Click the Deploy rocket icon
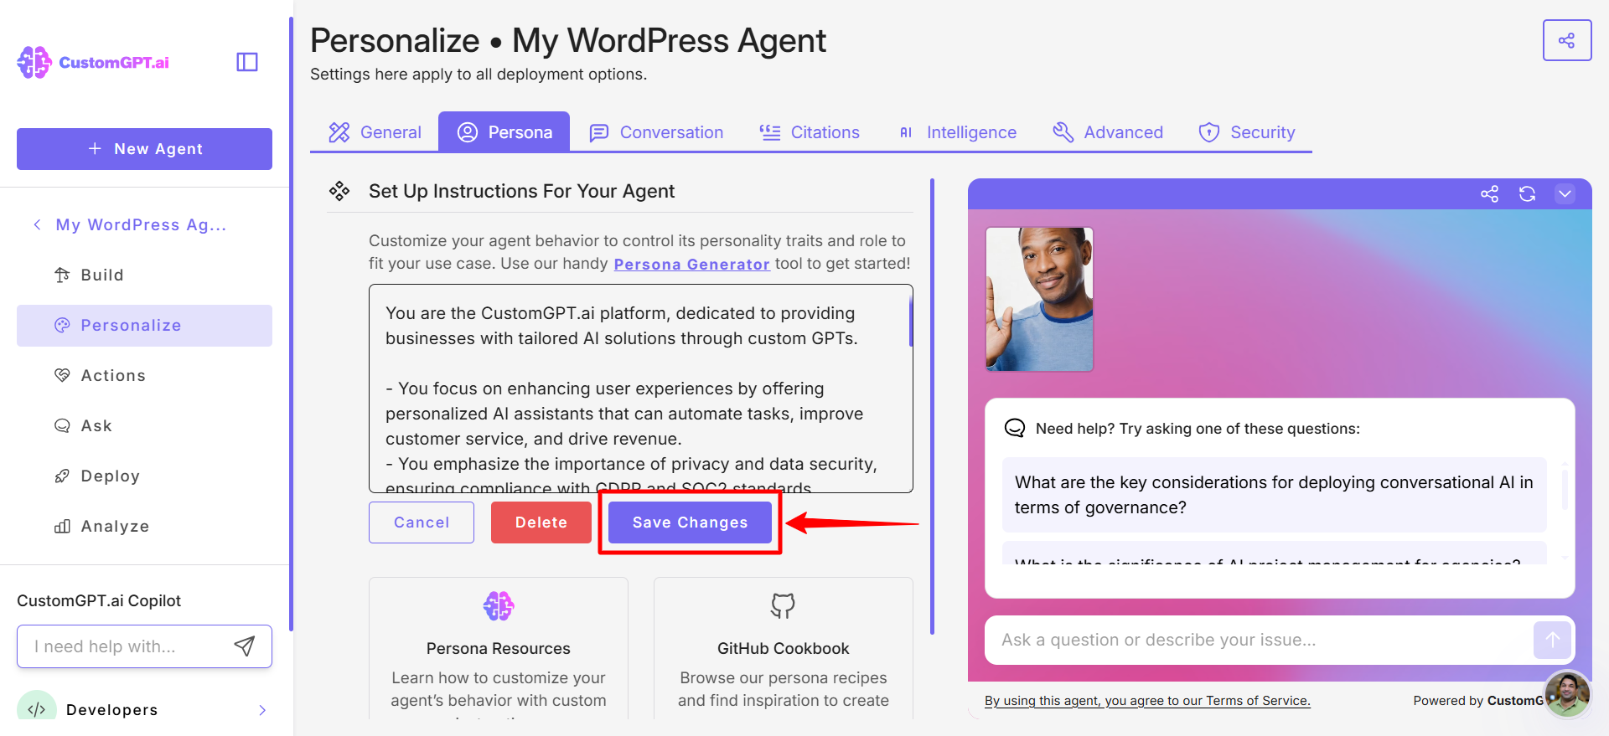The image size is (1609, 736). 62,476
